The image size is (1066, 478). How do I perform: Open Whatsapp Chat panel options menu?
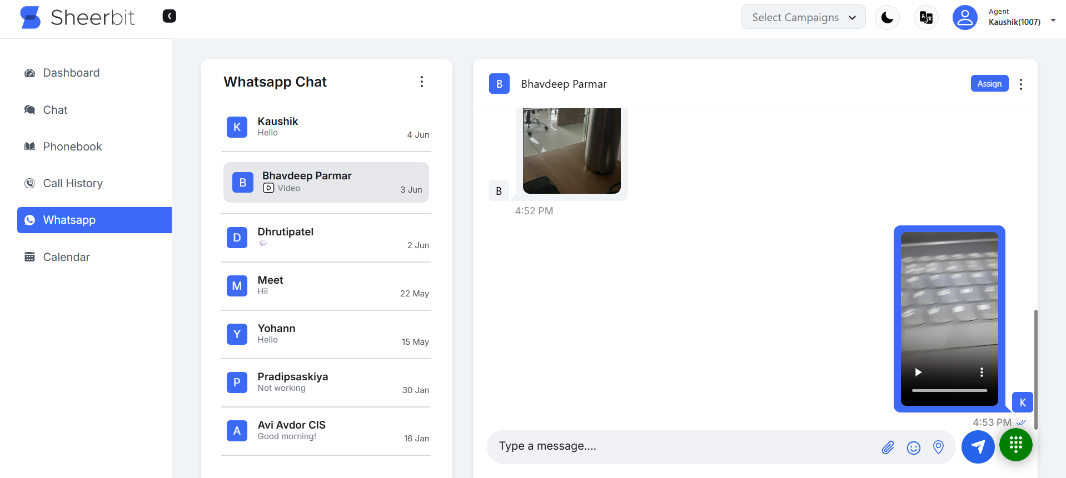pos(422,82)
